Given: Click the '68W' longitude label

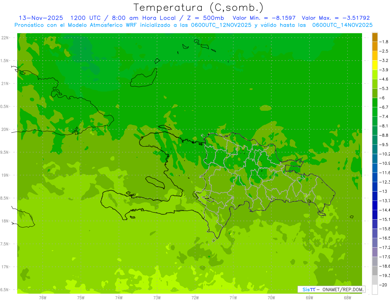Looking at the screenshot, I should click(347, 298).
